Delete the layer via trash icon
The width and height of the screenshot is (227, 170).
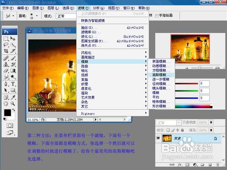coord(217,165)
